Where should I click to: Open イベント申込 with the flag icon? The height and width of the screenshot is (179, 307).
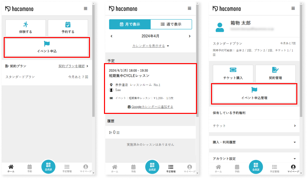tap(47, 47)
